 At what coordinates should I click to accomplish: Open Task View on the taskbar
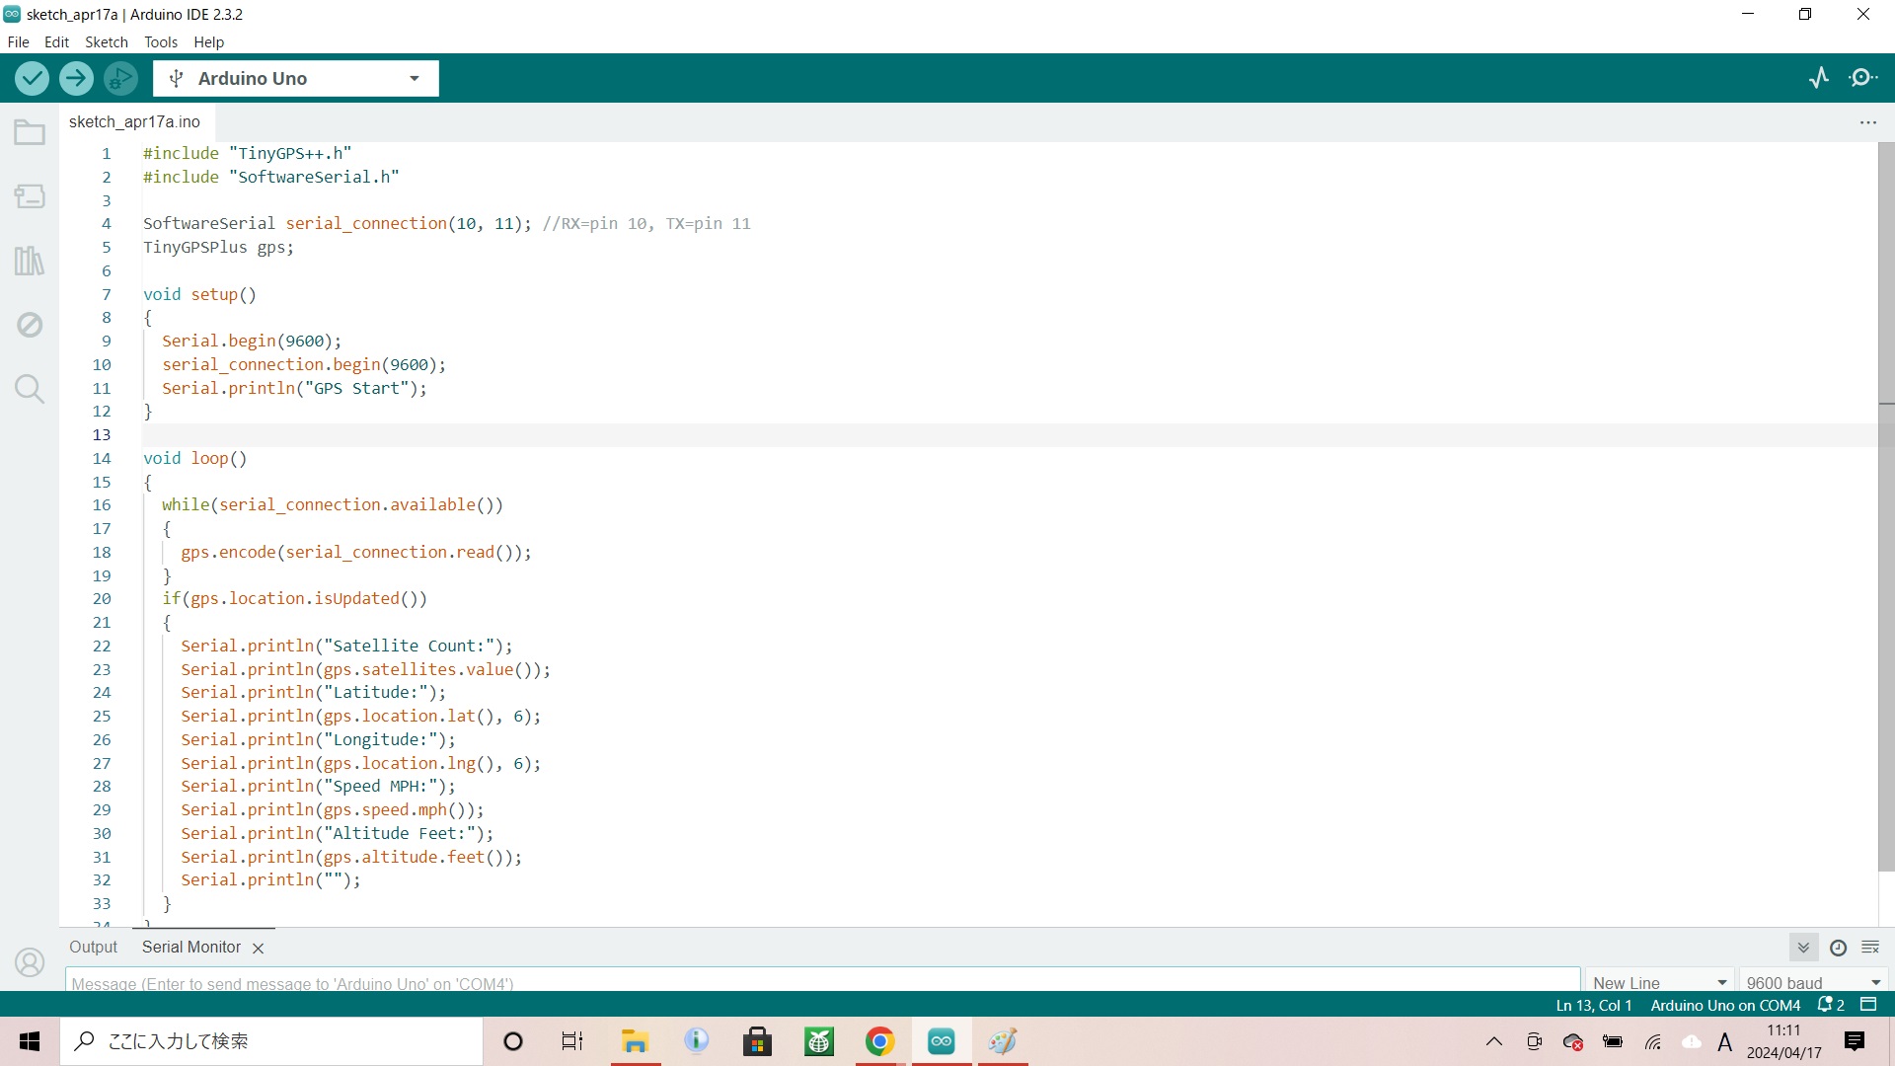tap(572, 1041)
